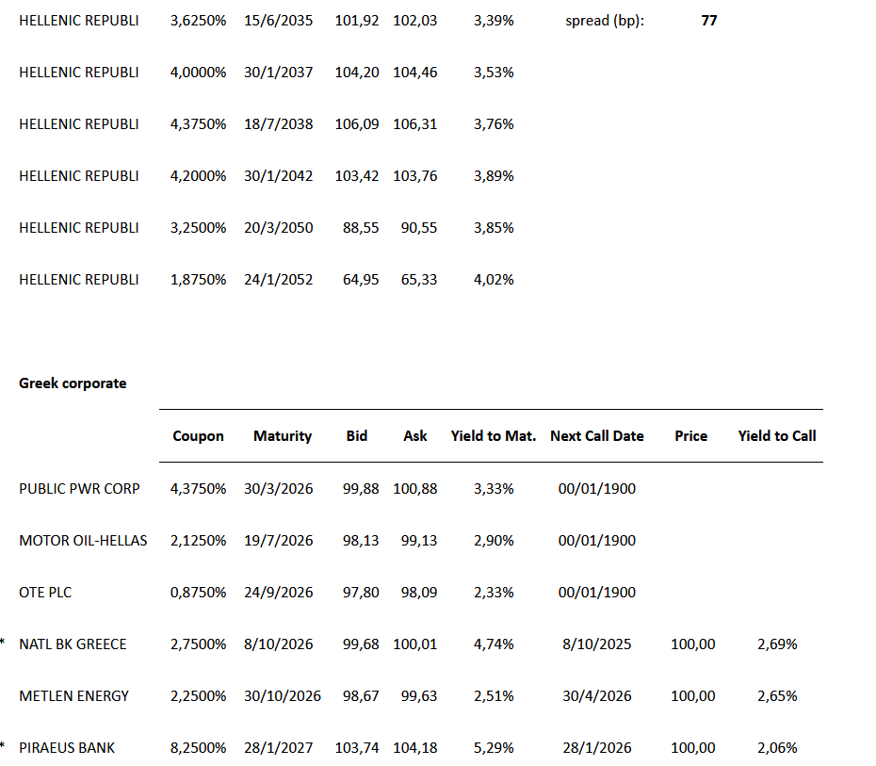Select the Yield to Mat. header

click(x=494, y=436)
